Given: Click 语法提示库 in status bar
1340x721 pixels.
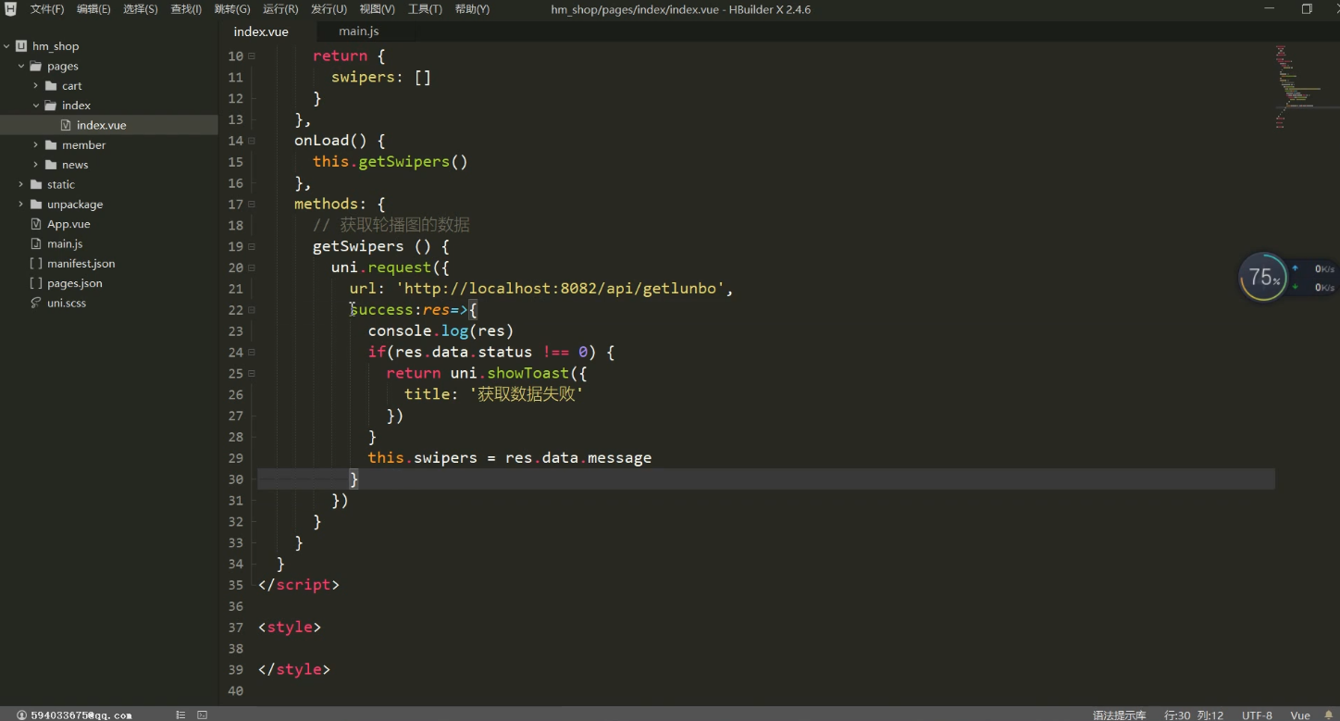Looking at the screenshot, I should pyautogui.click(x=1119, y=715).
